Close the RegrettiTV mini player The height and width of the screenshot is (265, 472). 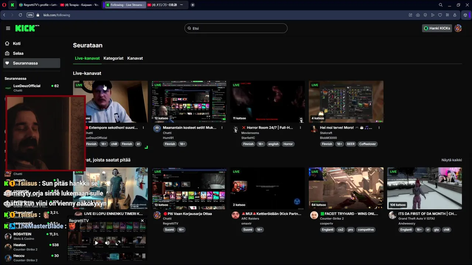[x=142, y=221]
